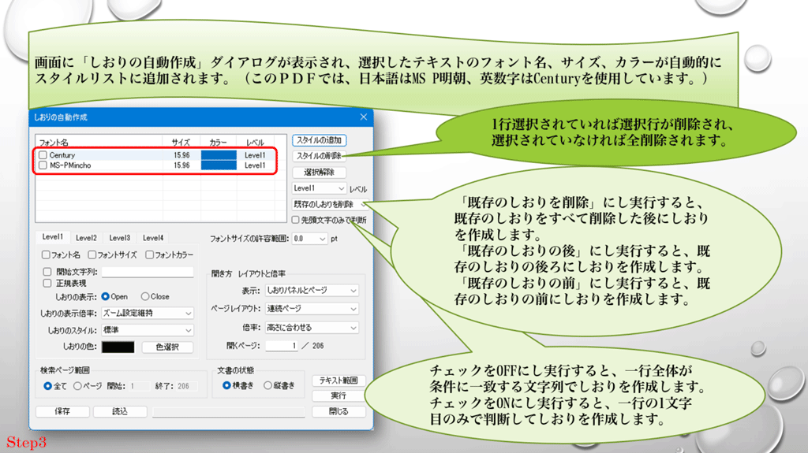This screenshot has height=453, width=808.
Task: Expand 既存のしおりを削除 dropdown
Action: click(324, 204)
